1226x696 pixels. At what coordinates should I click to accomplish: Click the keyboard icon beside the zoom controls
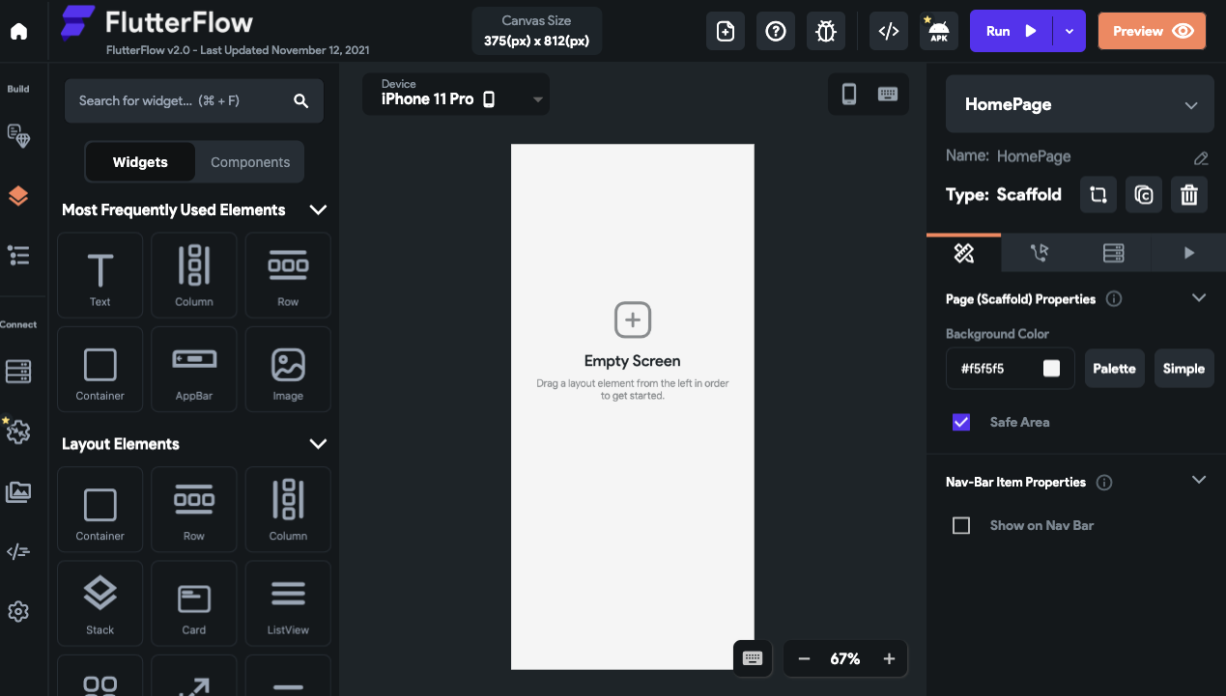[x=754, y=658]
